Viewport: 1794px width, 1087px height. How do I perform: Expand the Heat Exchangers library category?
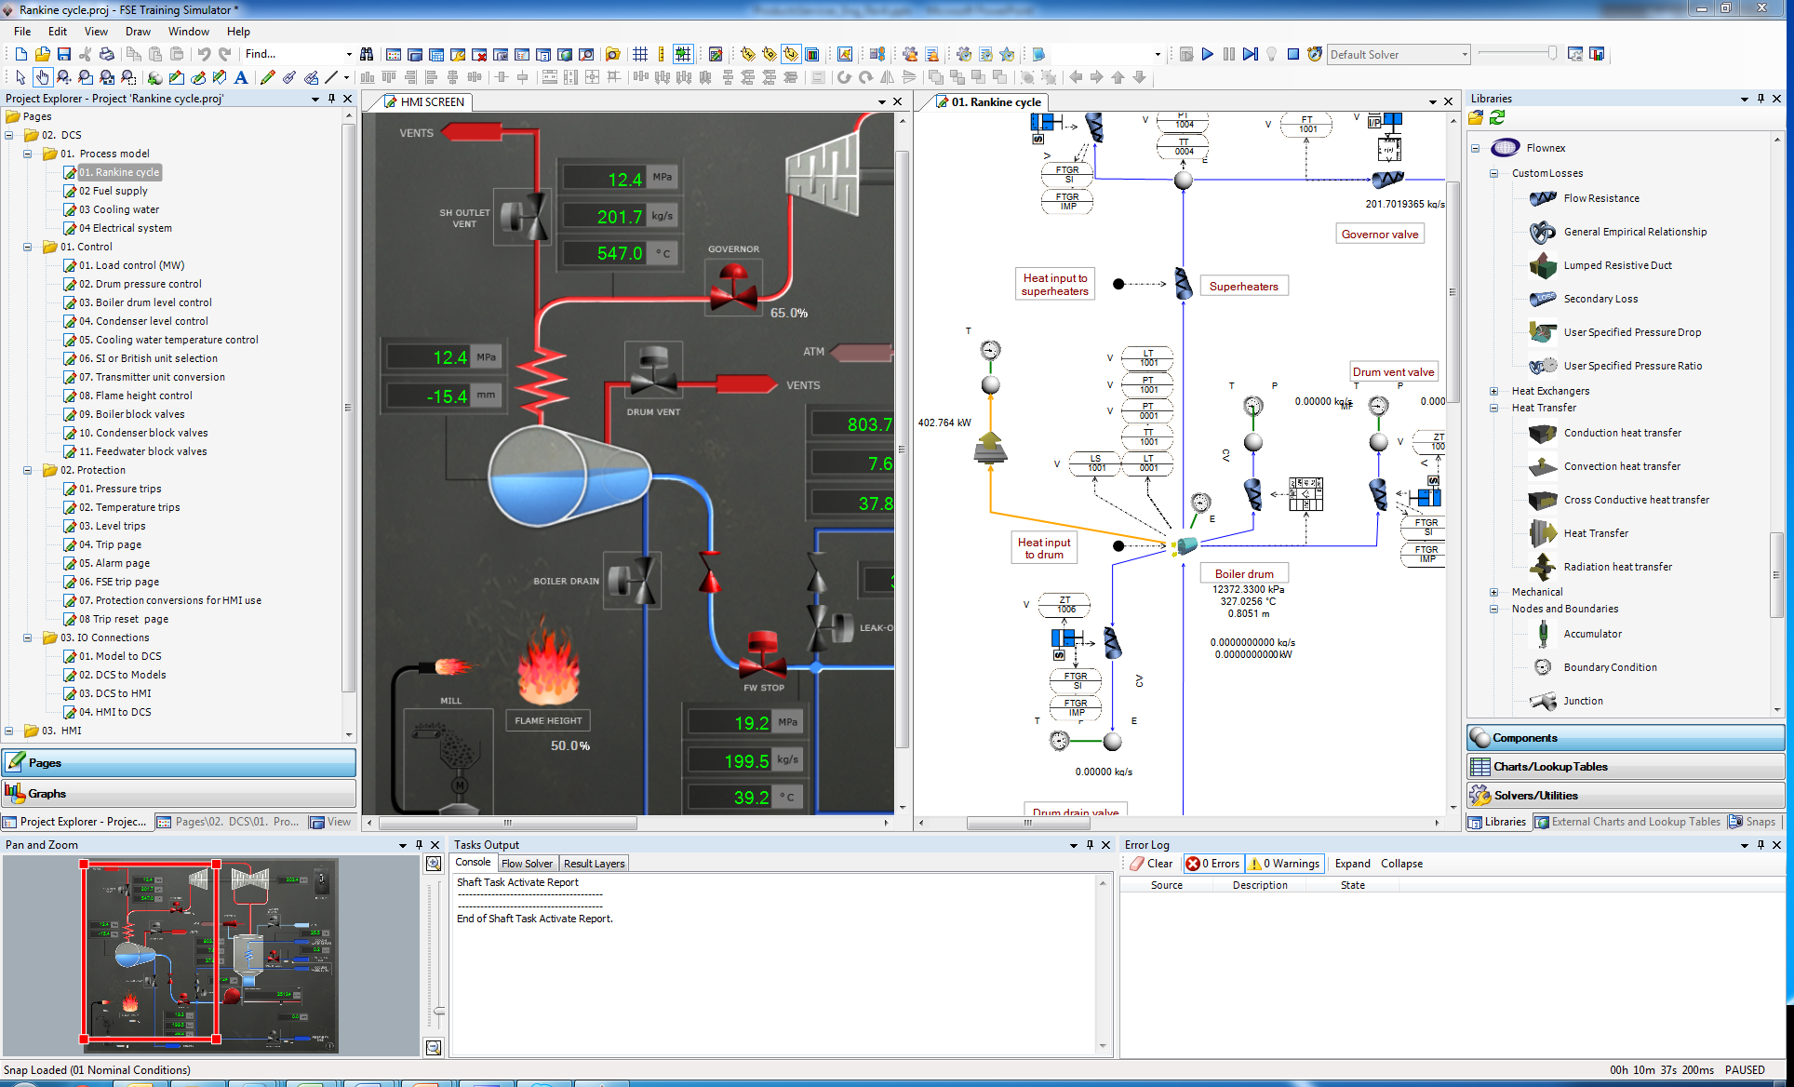[x=1493, y=391]
